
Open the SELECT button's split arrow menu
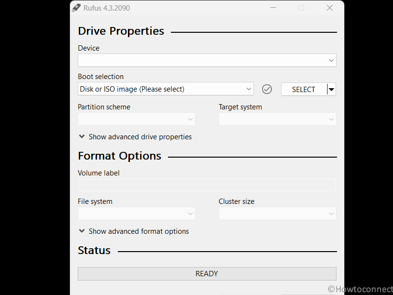(x=331, y=89)
